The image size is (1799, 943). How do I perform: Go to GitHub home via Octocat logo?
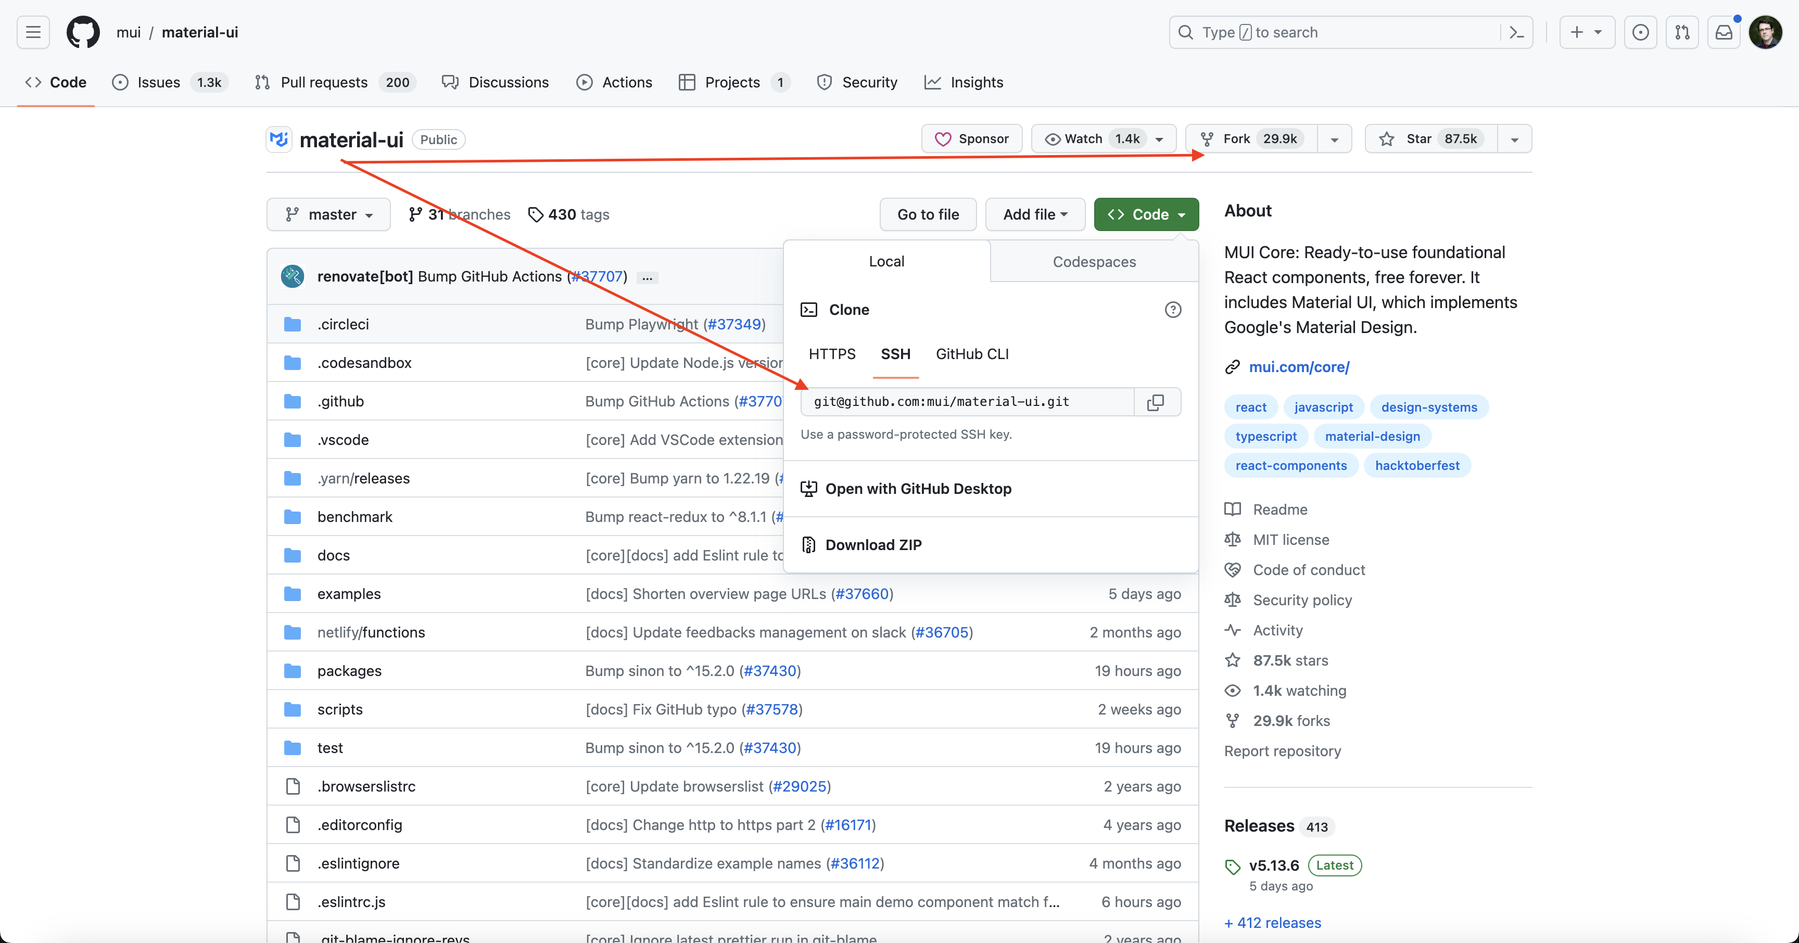pyautogui.click(x=83, y=32)
